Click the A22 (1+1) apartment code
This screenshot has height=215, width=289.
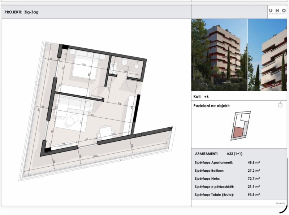pos(234,154)
